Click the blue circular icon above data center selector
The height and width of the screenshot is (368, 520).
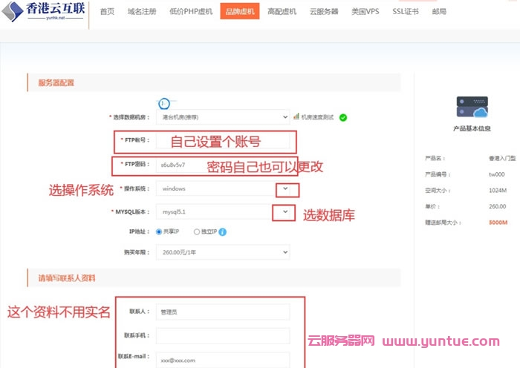(x=164, y=105)
